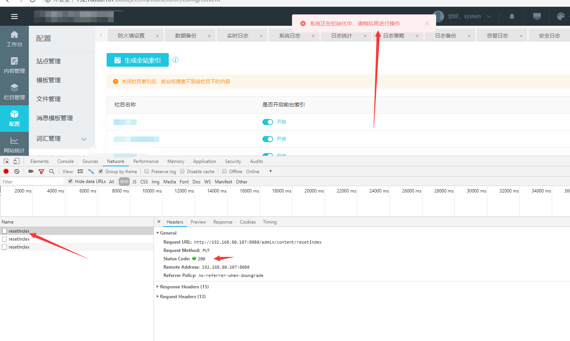Stop recording network log

[x=6, y=172]
